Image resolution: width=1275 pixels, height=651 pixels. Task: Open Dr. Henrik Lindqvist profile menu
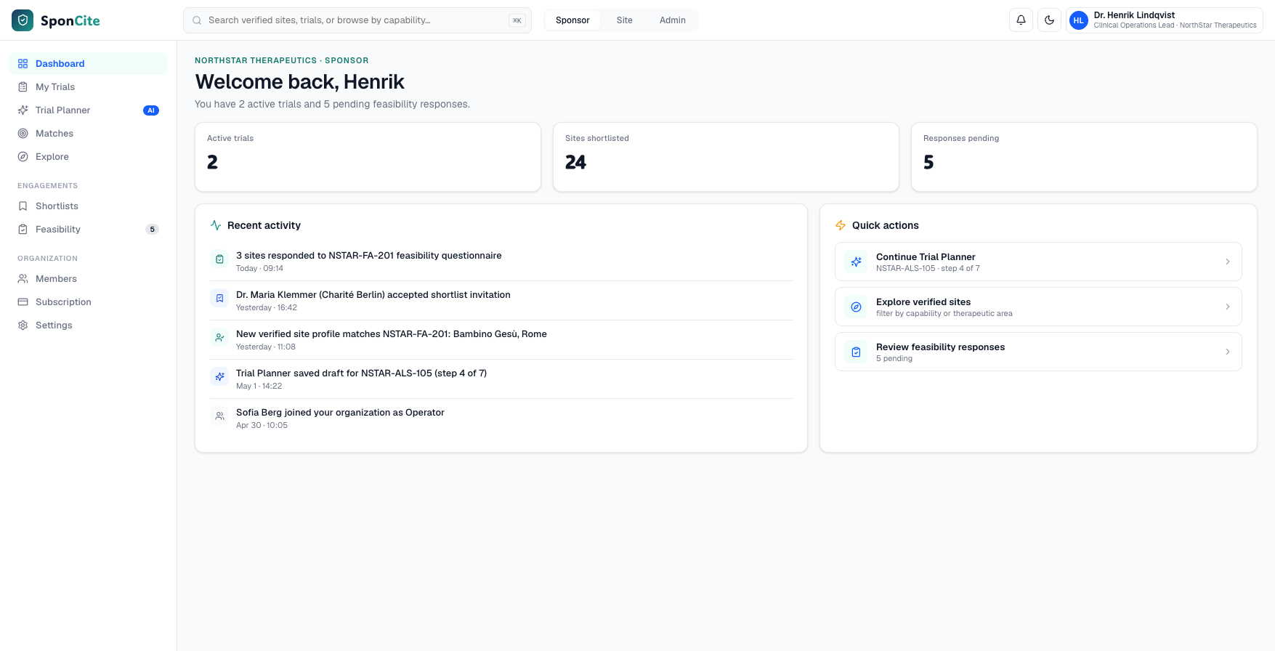pyautogui.click(x=1165, y=20)
